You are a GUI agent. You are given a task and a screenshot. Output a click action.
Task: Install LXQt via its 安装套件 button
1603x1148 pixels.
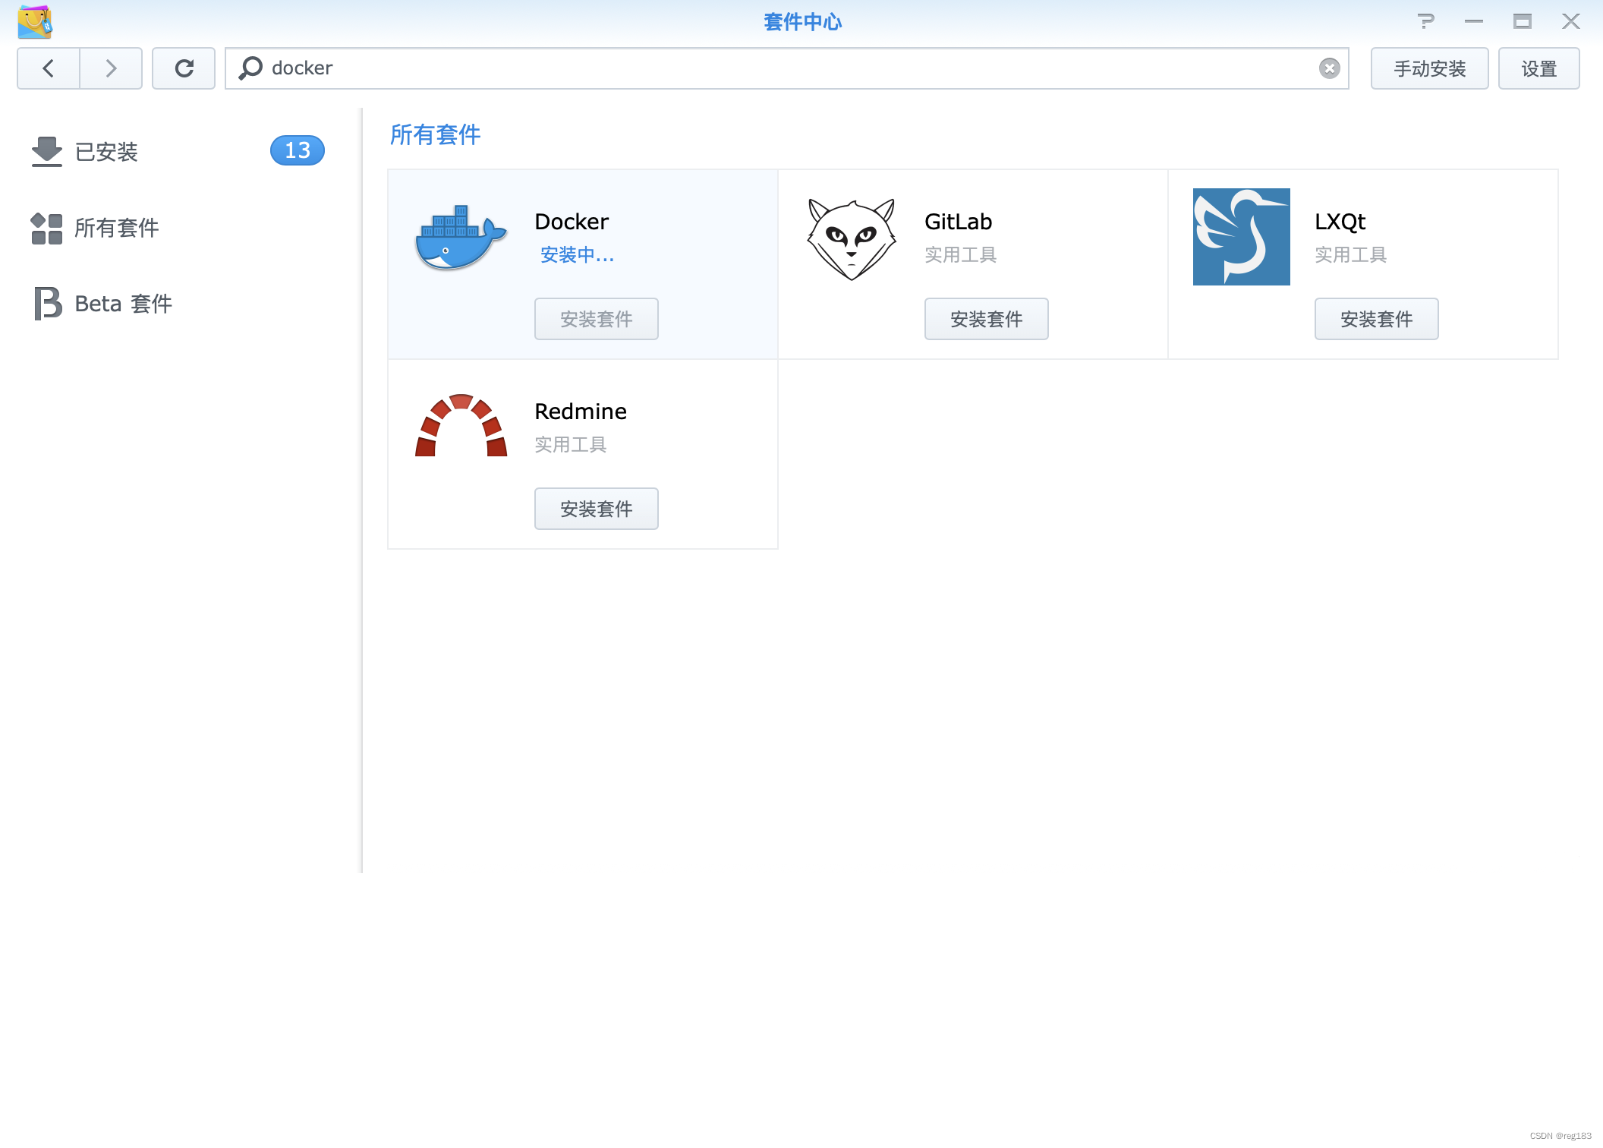(x=1376, y=319)
